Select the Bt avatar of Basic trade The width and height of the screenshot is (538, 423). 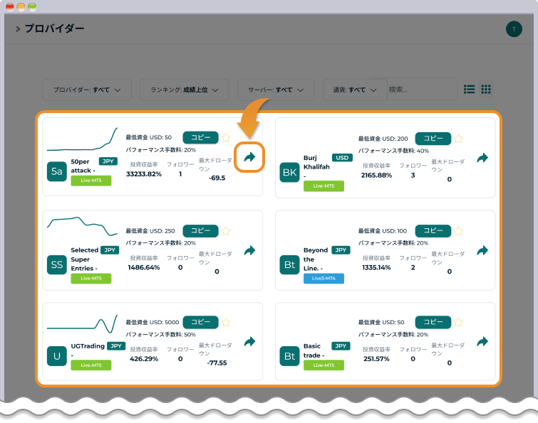tap(289, 356)
